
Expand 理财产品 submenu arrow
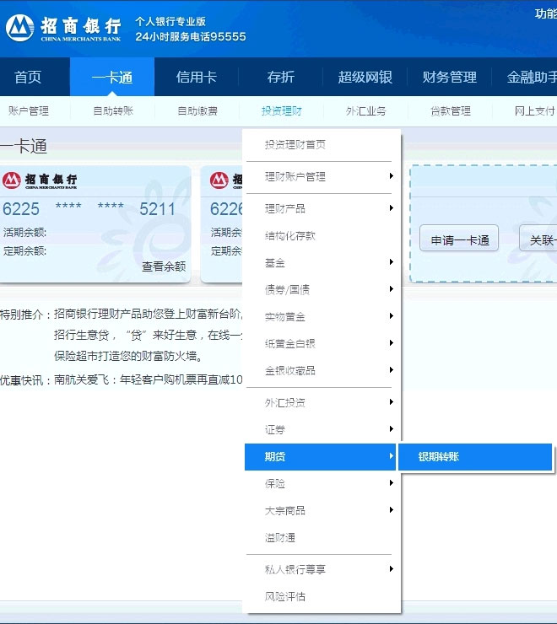(392, 207)
